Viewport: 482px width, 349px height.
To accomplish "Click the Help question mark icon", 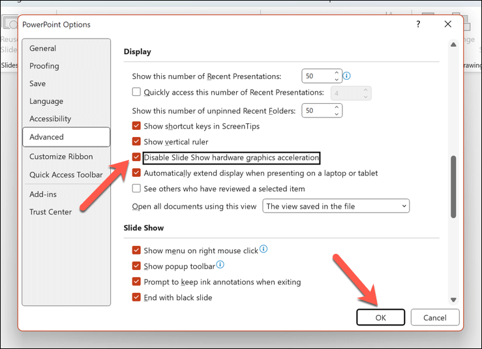I will (417, 24).
